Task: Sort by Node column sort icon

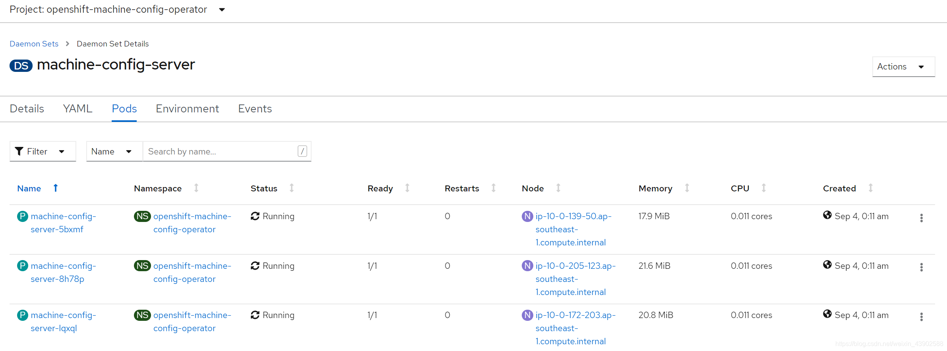Action: pyautogui.click(x=558, y=188)
